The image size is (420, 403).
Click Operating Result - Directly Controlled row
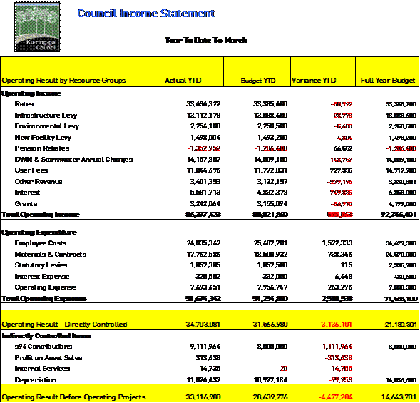(210, 320)
